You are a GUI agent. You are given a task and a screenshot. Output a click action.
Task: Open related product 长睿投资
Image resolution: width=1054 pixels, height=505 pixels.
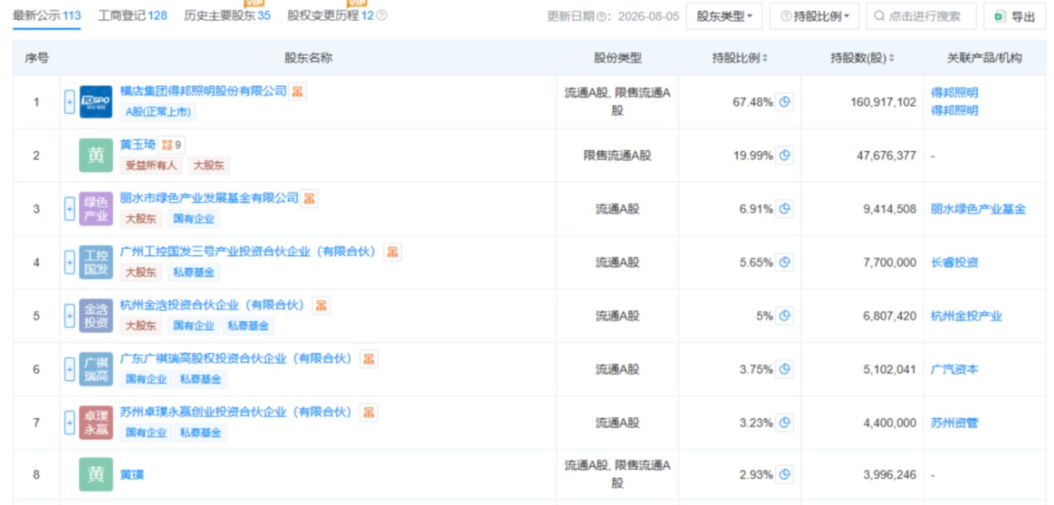[954, 262]
